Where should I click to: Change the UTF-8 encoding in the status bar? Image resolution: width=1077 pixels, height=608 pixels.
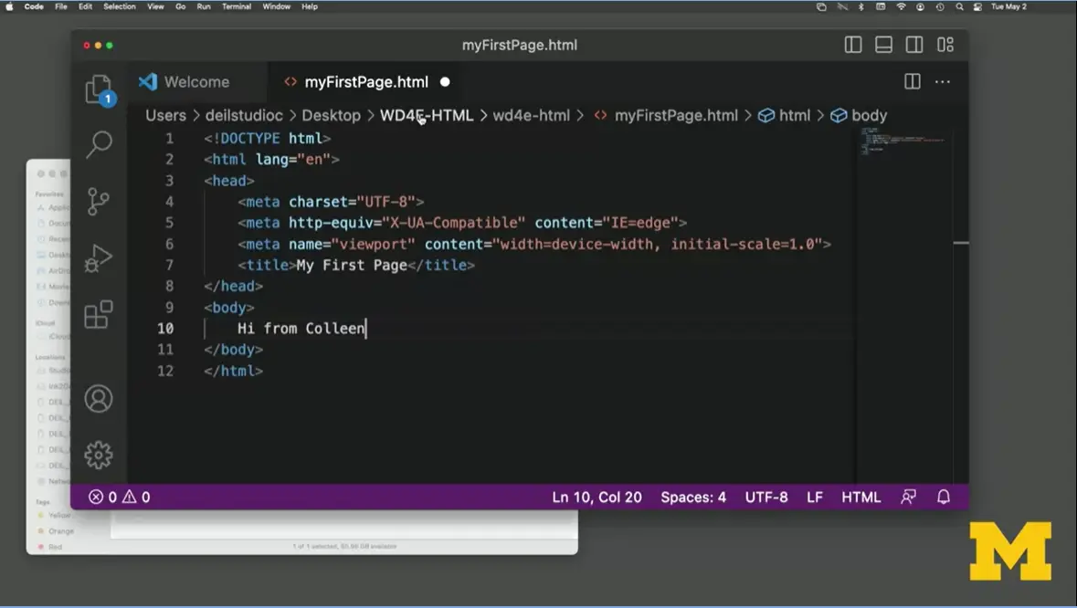[766, 497]
